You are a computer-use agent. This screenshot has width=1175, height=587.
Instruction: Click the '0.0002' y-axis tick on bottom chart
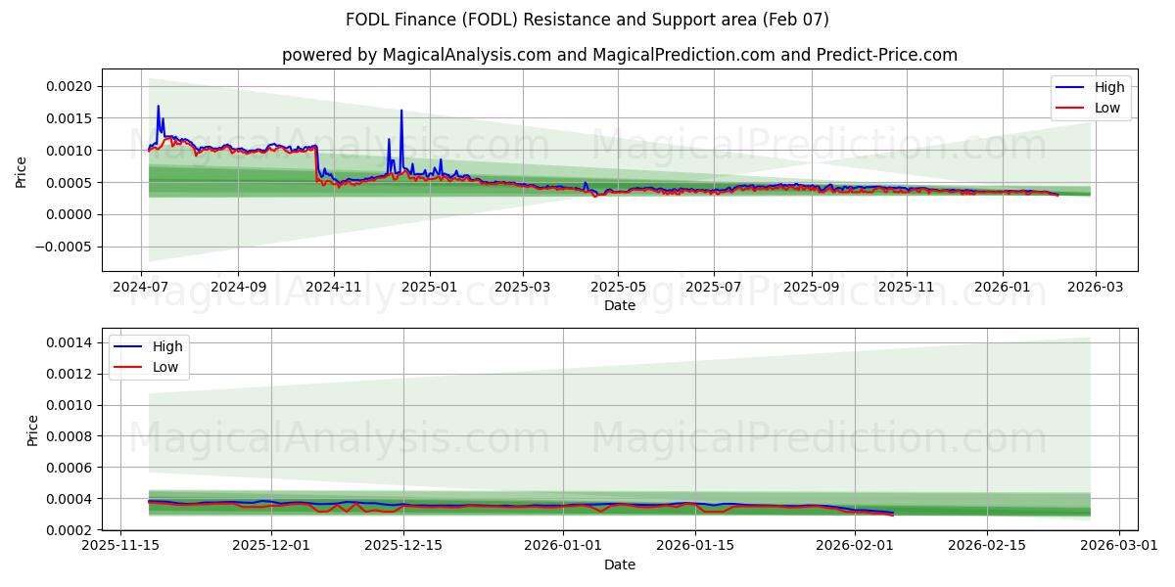70,530
